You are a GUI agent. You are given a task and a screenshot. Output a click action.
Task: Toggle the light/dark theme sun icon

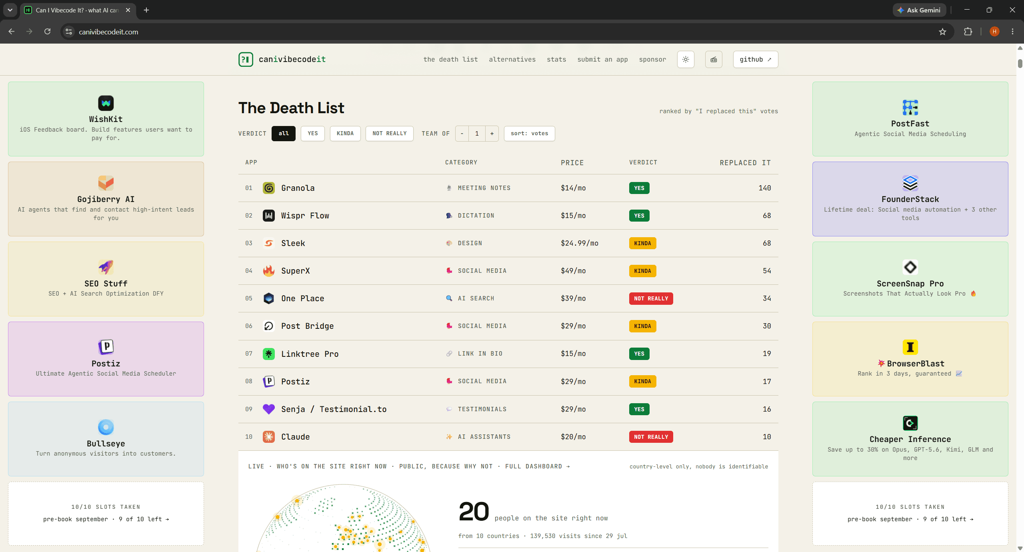686,59
